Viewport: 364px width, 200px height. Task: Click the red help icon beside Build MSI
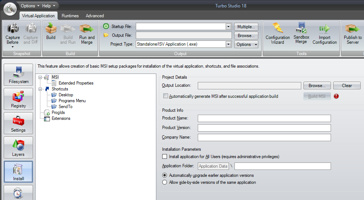[336, 96]
